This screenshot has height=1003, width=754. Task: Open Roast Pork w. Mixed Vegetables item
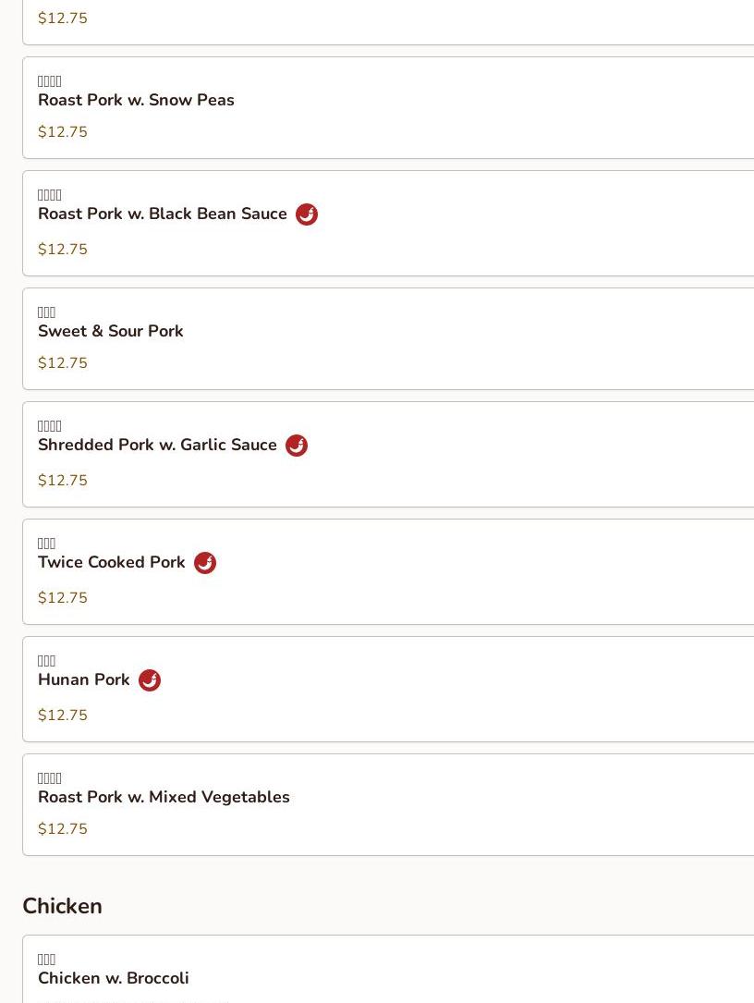click(x=164, y=797)
